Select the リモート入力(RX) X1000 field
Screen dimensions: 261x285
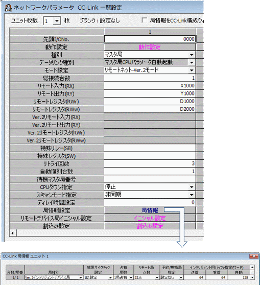(x=150, y=86)
